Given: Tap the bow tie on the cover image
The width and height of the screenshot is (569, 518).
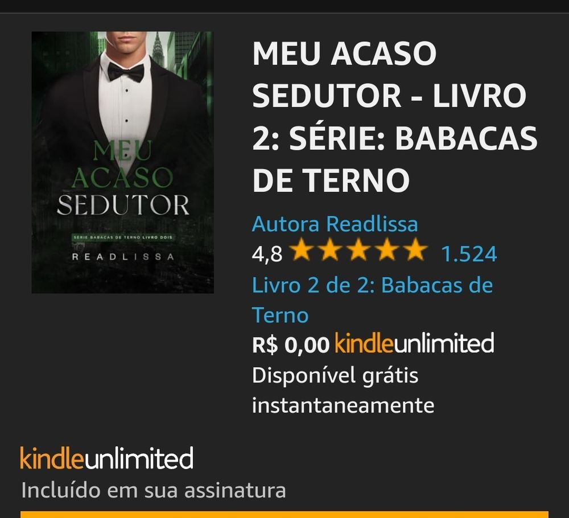Looking at the screenshot, I should 126,72.
